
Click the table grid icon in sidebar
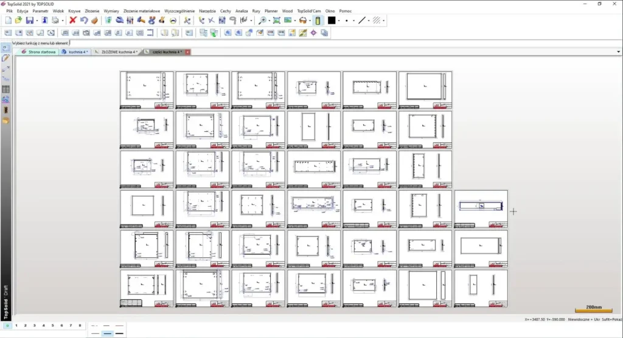click(5, 89)
